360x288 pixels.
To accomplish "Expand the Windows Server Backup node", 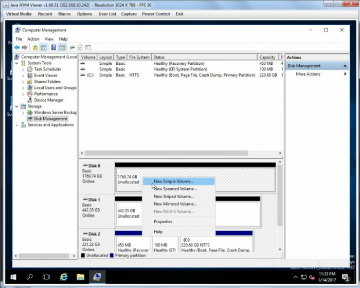I will tap(23, 113).
